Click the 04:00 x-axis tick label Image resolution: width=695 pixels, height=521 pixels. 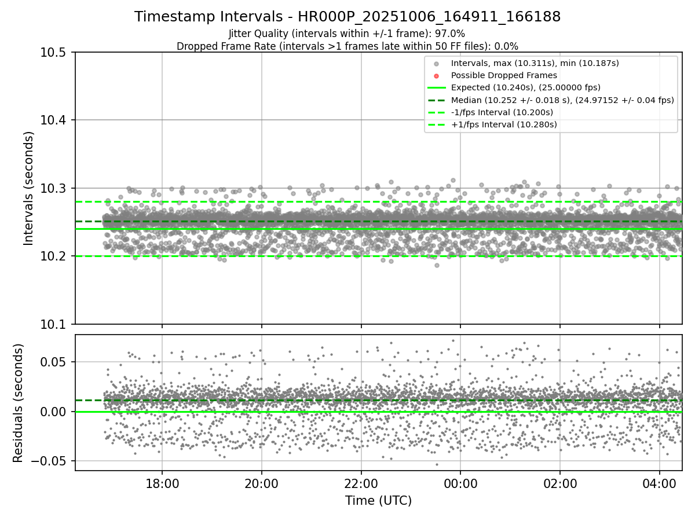tap(660, 483)
